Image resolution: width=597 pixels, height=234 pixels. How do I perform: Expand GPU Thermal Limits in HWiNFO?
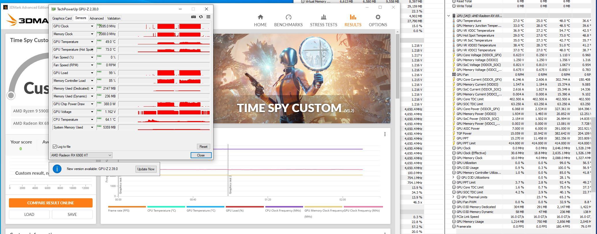tap(453, 197)
